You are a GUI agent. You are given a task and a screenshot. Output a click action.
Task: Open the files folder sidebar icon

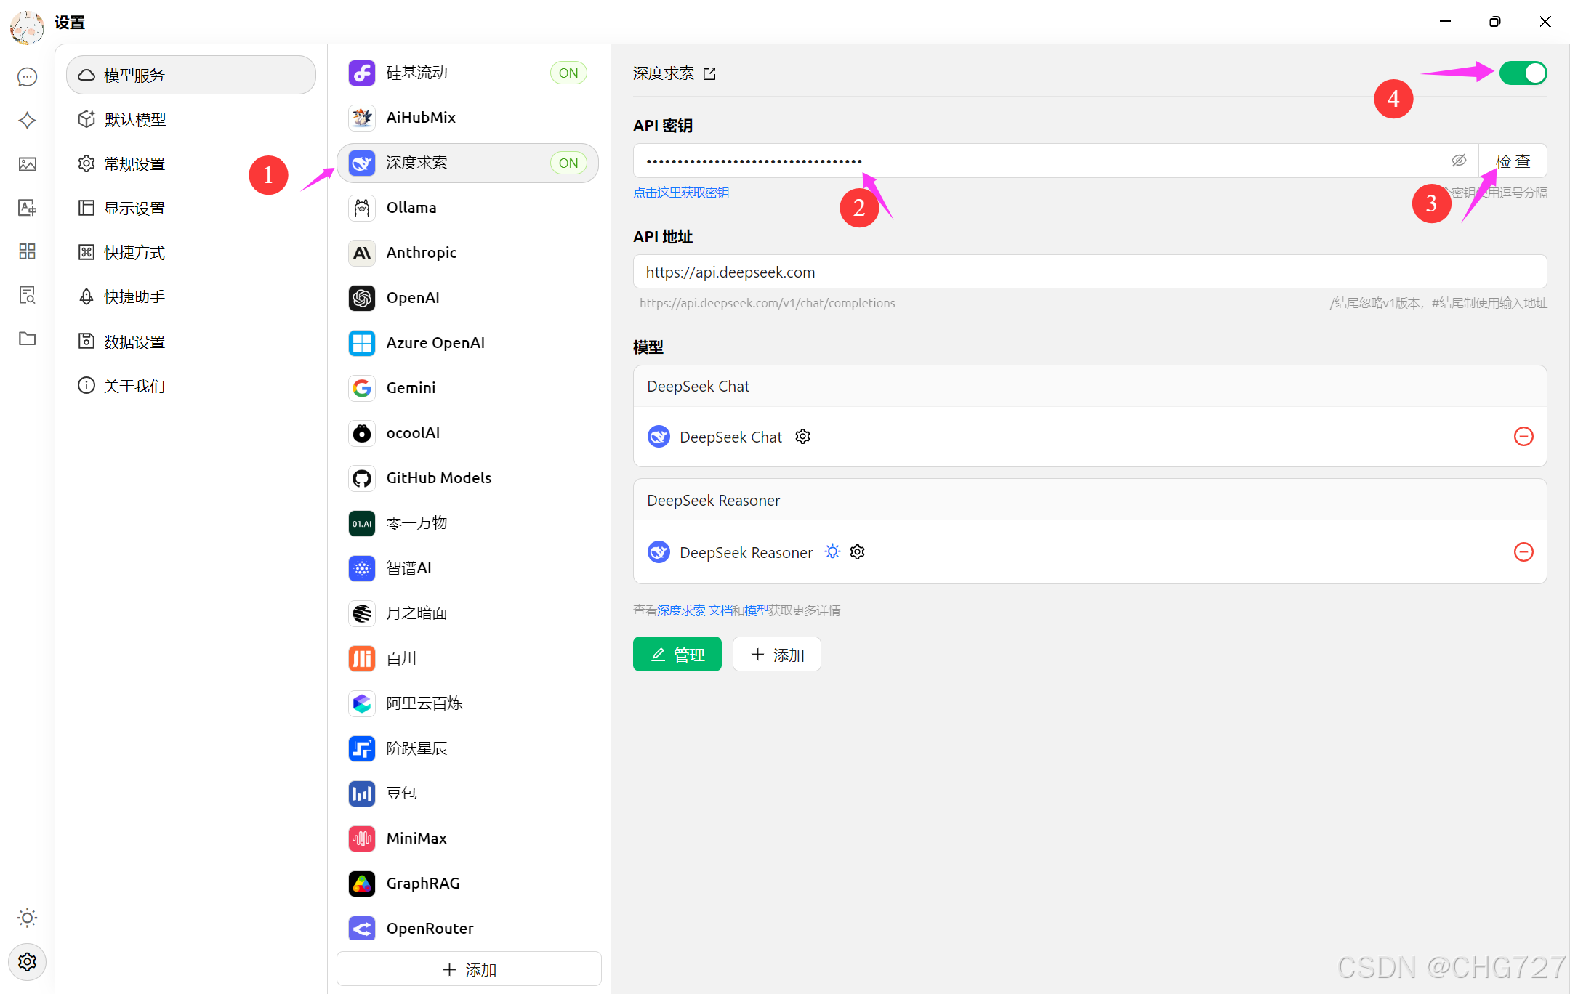point(27,339)
